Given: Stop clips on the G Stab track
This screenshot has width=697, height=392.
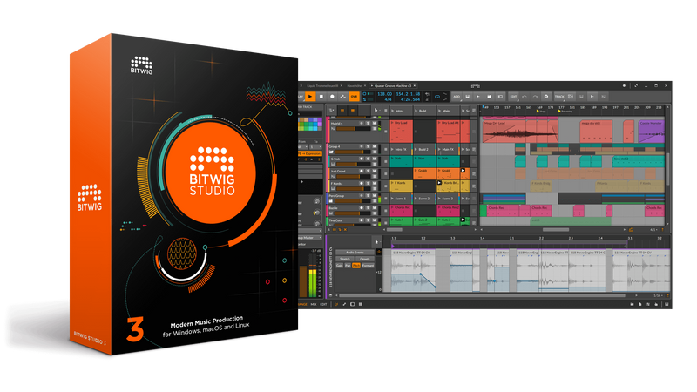Looking at the screenshot, I should coord(385,161).
